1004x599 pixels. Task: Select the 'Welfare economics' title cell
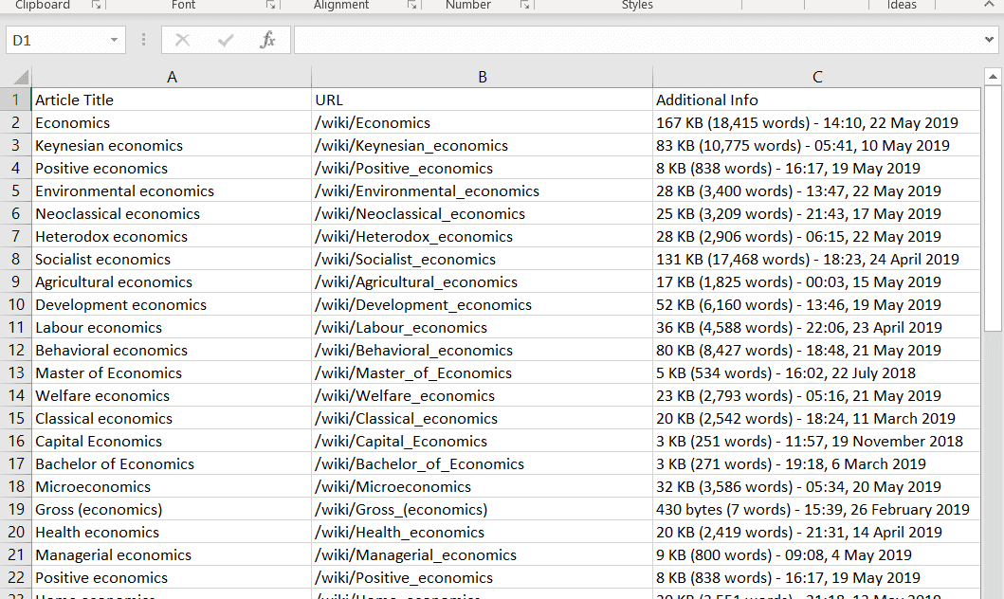coord(172,395)
